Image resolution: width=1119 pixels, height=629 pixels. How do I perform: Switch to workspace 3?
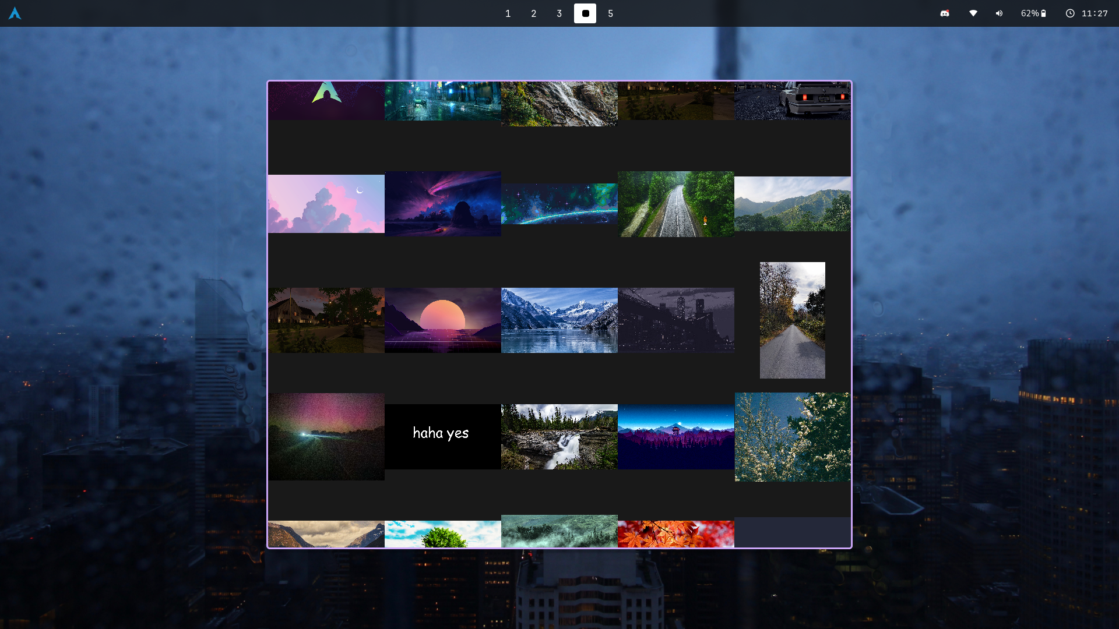[559, 13]
